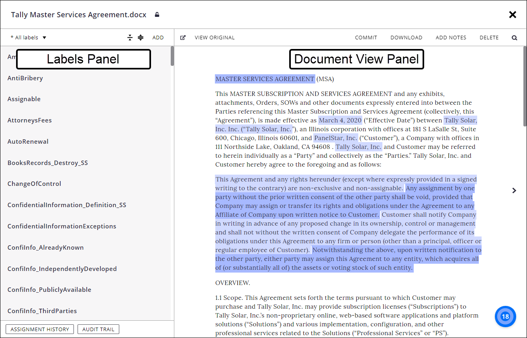Open the document in a new window via external link icon

point(183,37)
